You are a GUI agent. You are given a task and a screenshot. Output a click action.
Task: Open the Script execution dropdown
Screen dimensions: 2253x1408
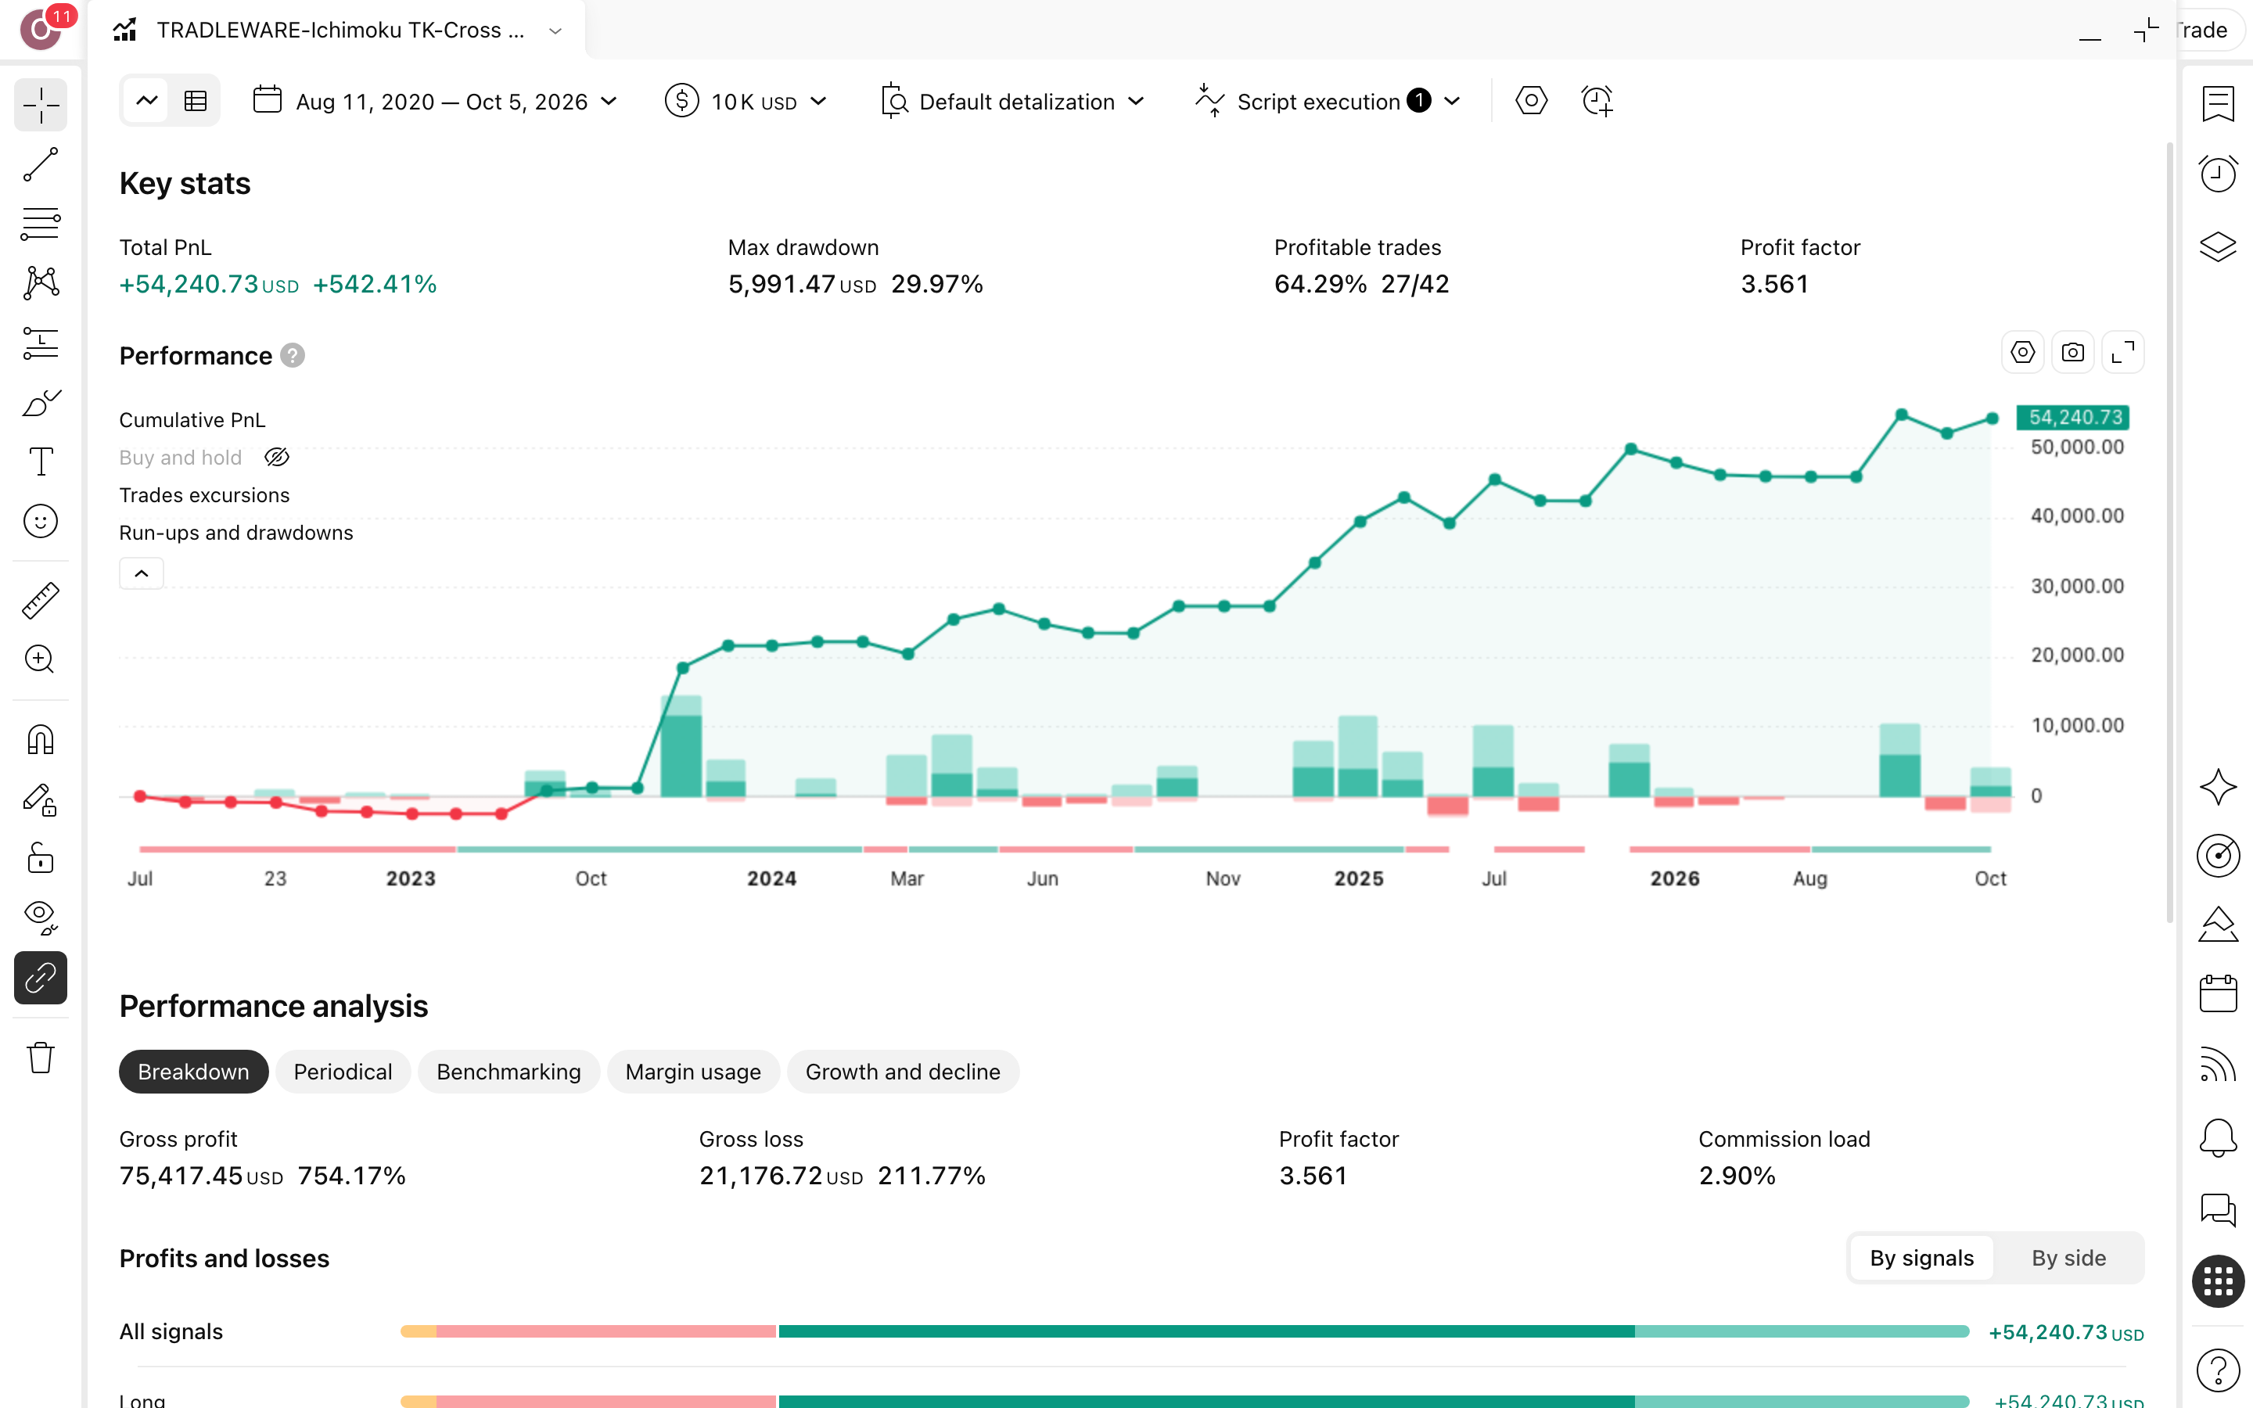point(1328,101)
